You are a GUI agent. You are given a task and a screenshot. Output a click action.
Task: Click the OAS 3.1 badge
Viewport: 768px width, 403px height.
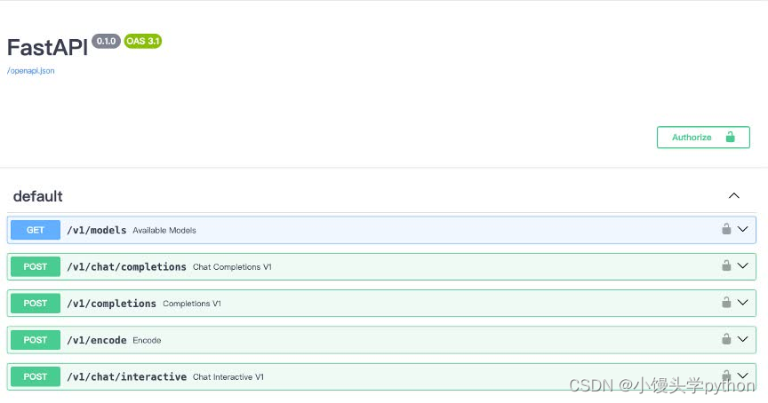pos(143,41)
